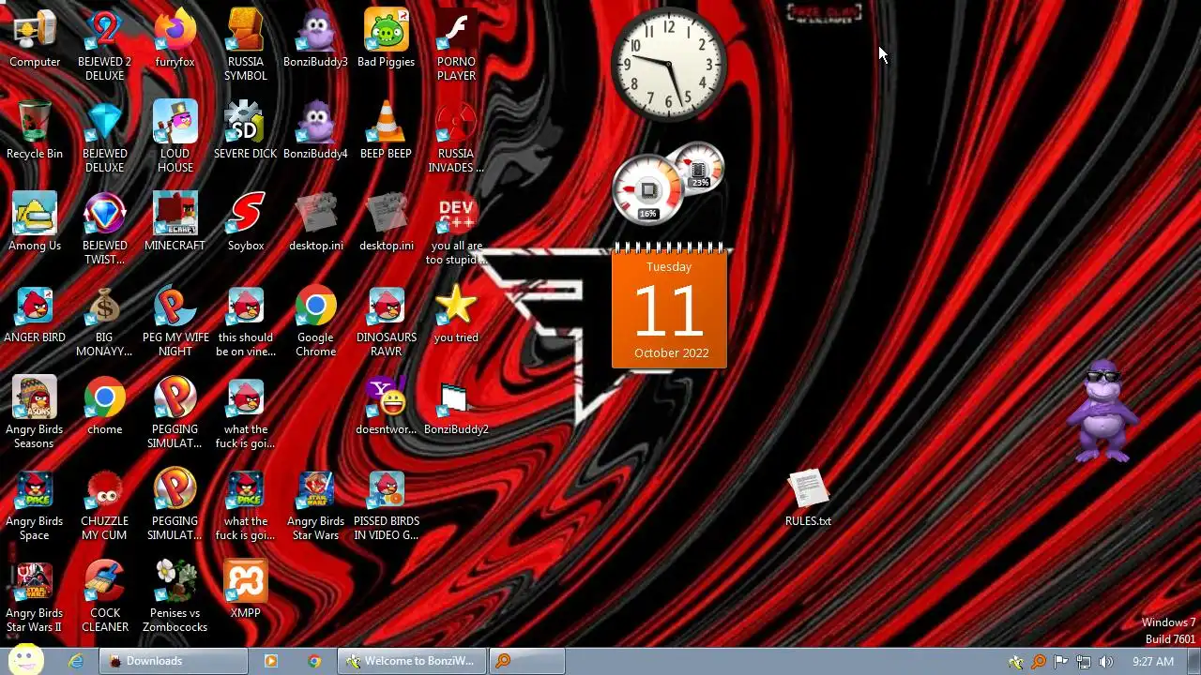Select the Angry Birds Star Wars icon
Image resolution: width=1201 pixels, height=675 pixels.
tap(316, 504)
